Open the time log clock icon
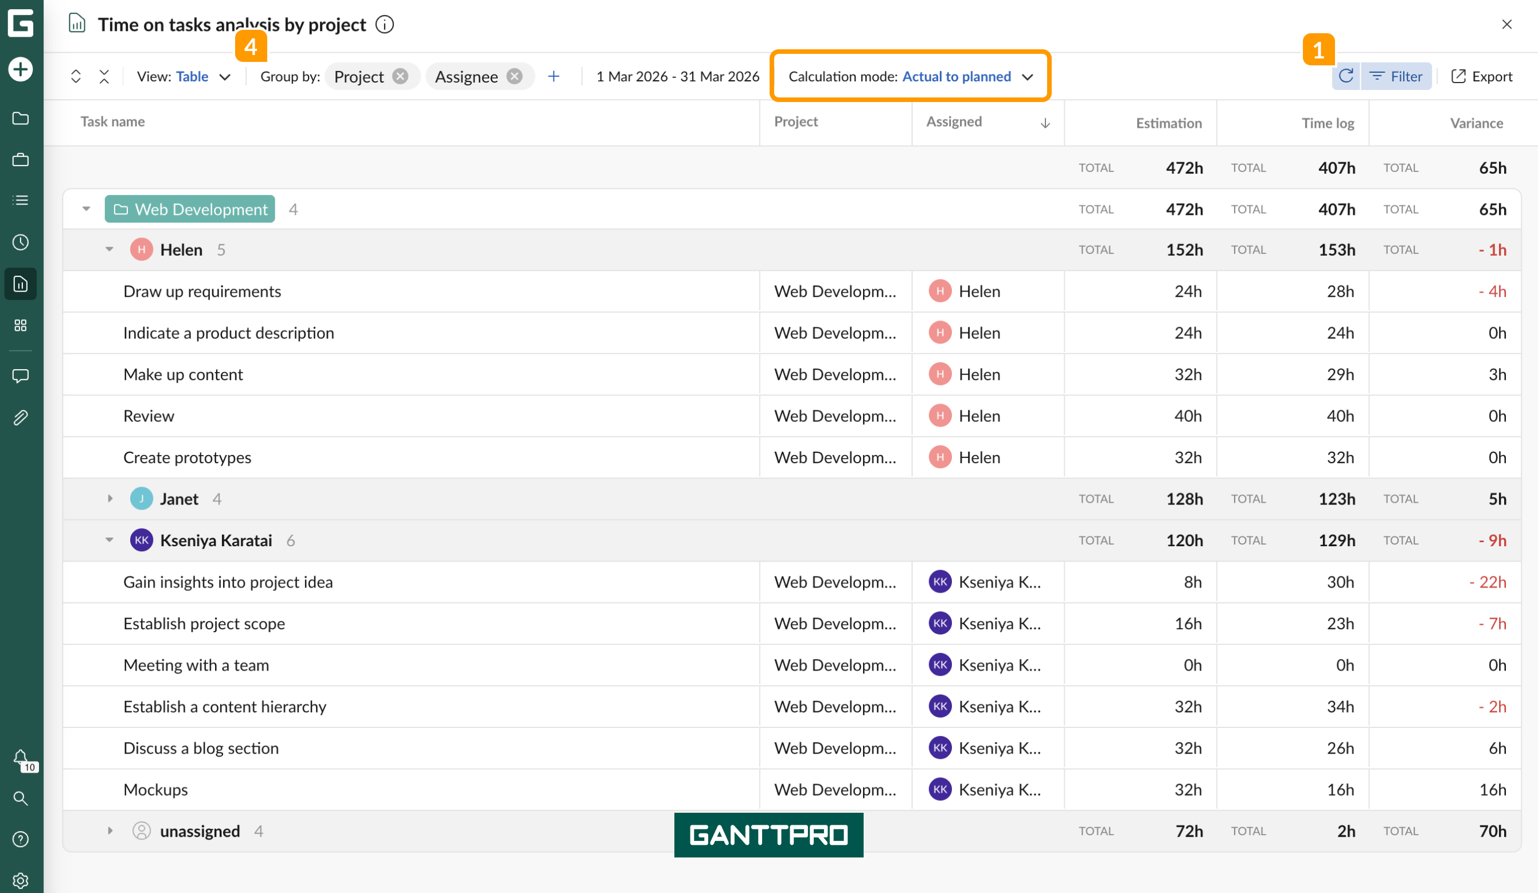 [x=21, y=241]
